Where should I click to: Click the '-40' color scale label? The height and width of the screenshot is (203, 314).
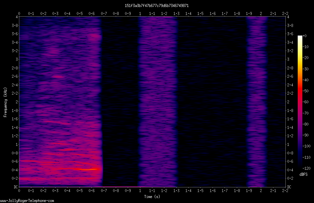click(x=306, y=80)
